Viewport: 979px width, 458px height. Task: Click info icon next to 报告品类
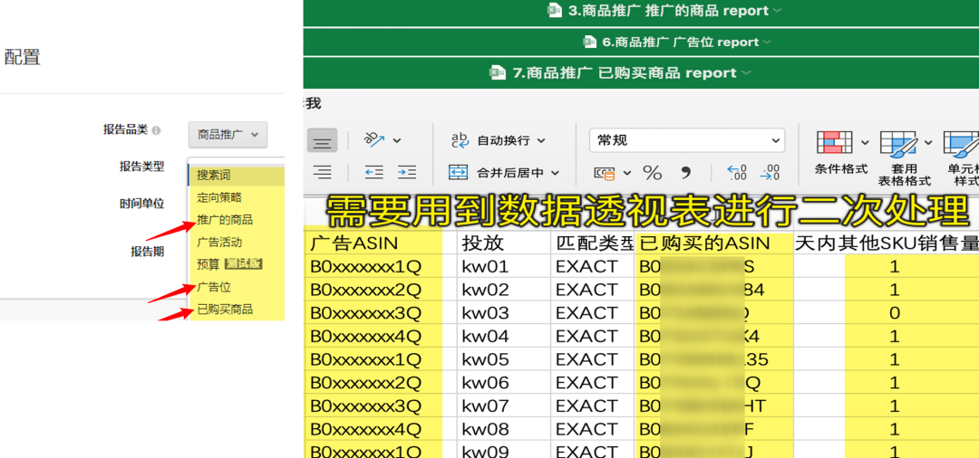pos(156,131)
